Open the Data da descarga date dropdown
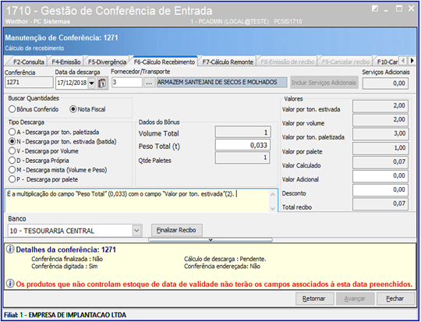This screenshot has width=421, height=322. tap(91, 83)
